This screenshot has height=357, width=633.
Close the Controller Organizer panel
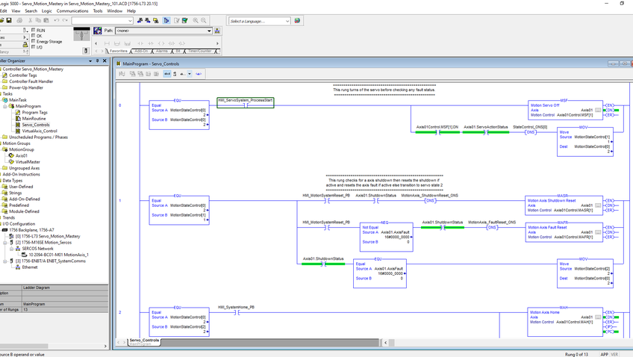coord(105,60)
